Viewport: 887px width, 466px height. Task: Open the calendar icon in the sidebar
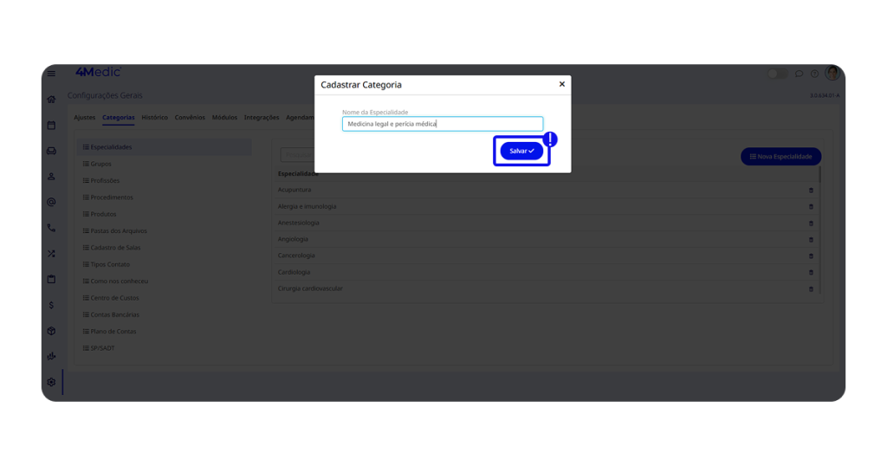51,126
